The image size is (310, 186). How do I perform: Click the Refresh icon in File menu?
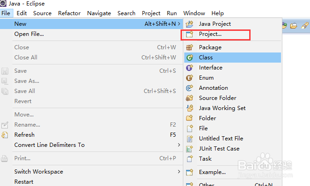[x=5, y=135]
